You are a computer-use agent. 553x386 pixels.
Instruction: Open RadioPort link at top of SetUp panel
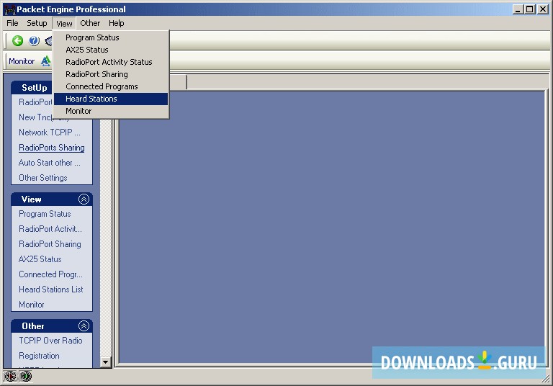(35, 102)
